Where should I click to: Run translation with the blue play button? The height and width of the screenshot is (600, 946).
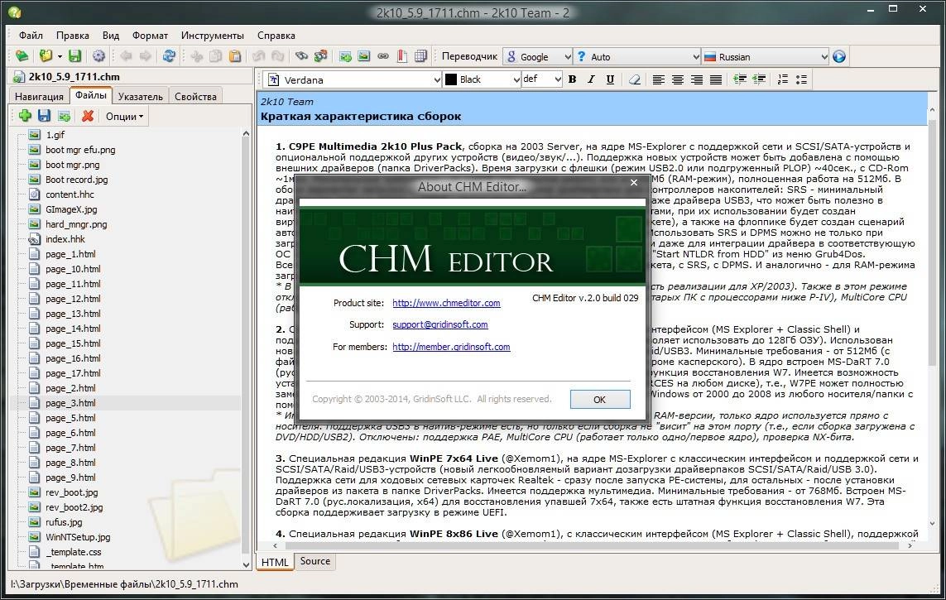pos(839,56)
